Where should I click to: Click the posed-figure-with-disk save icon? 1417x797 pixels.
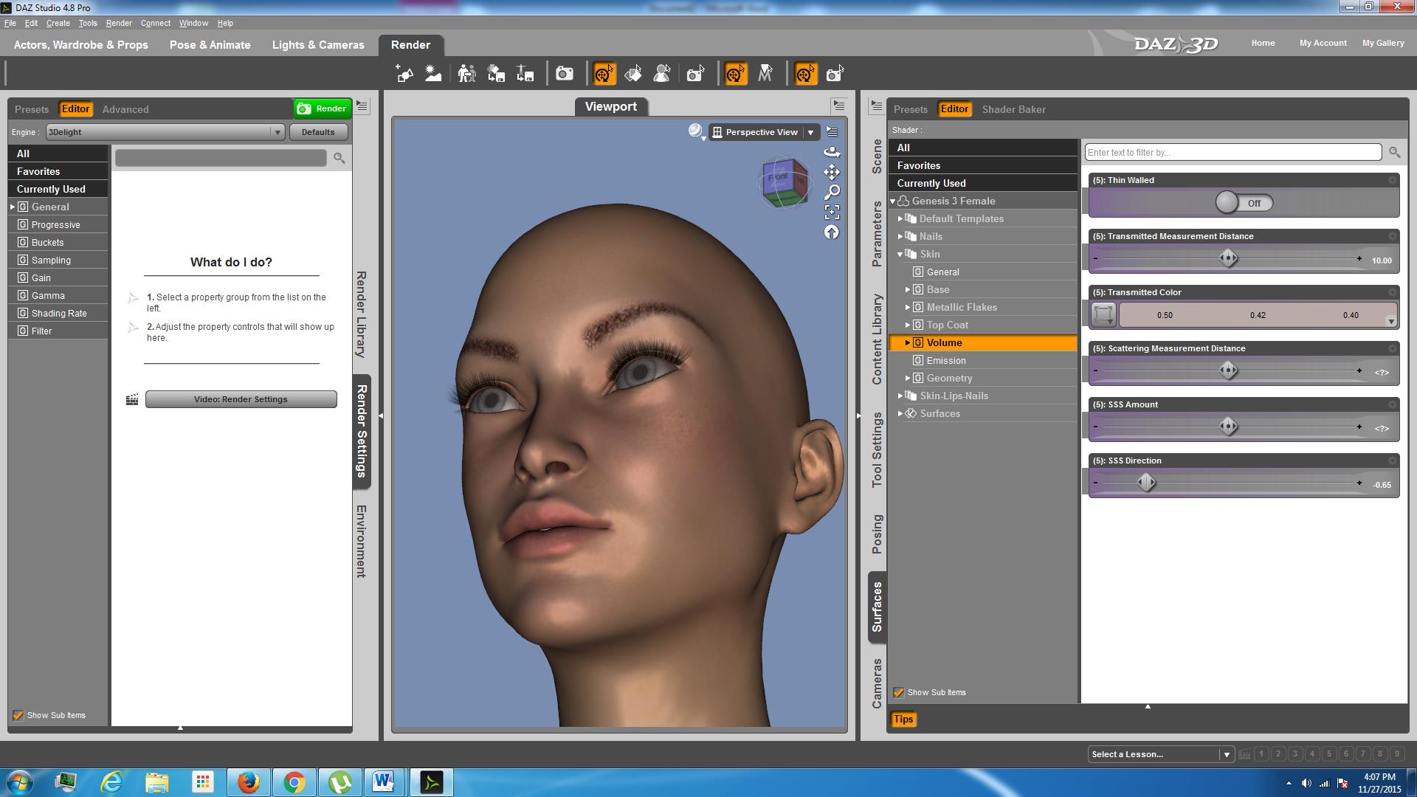525,74
